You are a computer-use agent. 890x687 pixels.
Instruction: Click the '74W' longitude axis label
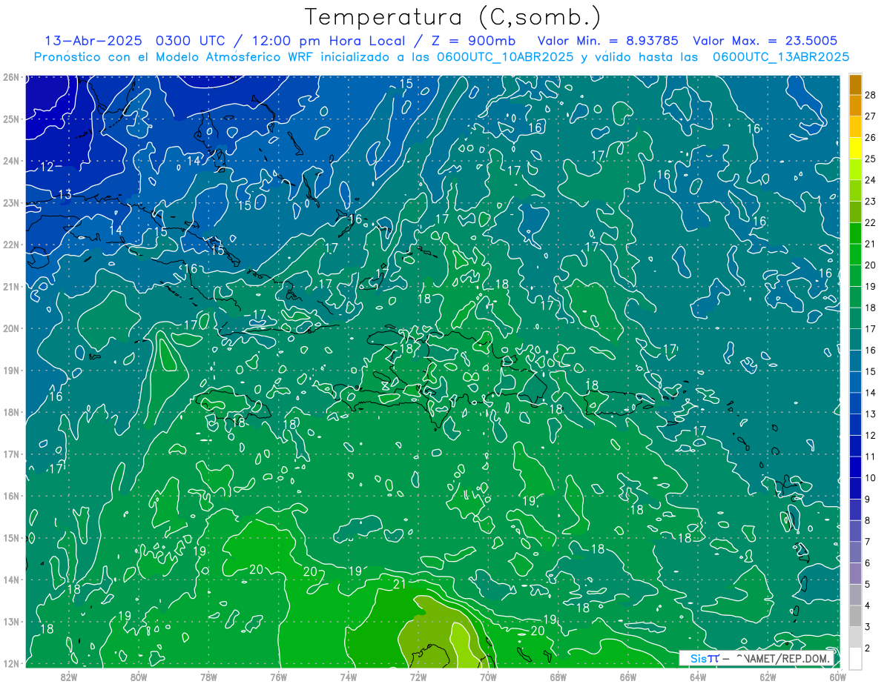(349, 676)
